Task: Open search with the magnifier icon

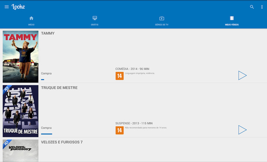Action: click(252, 7)
